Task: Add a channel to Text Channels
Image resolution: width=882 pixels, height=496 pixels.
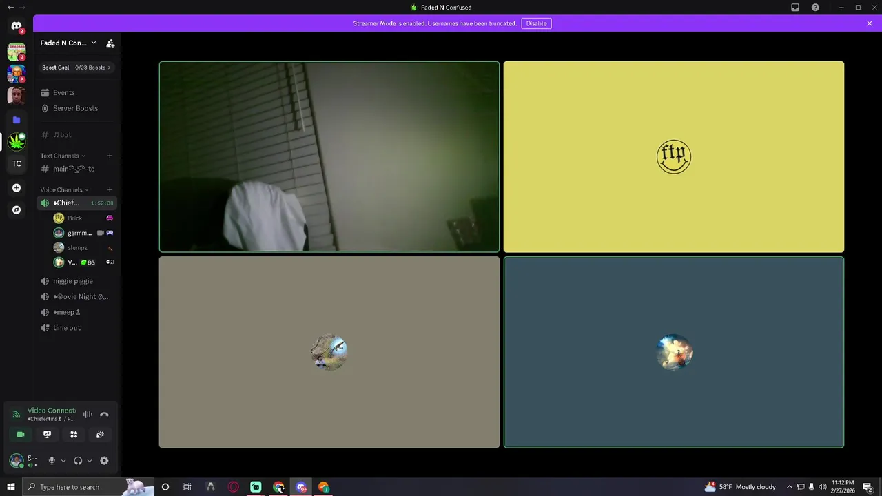Action: (110, 156)
